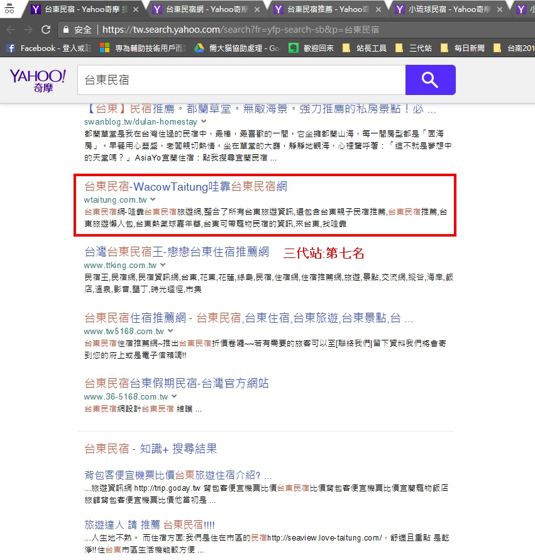This screenshot has width=535, height=560.
Task: Expand dropdown arrow next to www.36-5168.com.tw
Action: tap(174, 396)
